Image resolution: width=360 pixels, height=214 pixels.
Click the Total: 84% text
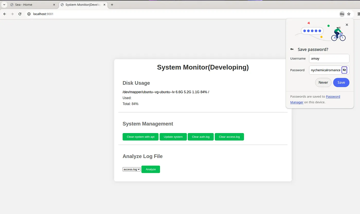(x=130, y=104)
